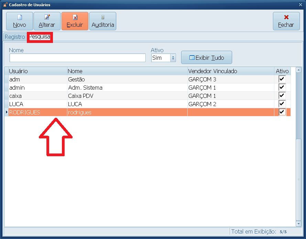Image resolution: width=306 pixels, height=239 pixels.
Task: Uncheck Ativo for user adm
Action: coord(282,79)
